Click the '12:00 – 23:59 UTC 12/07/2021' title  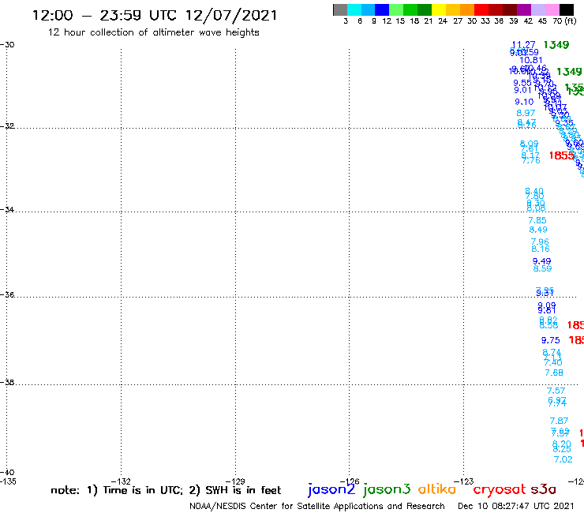pyautogui.click(x=155, y=16)
